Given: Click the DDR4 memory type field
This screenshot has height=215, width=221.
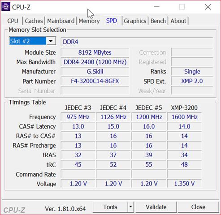Looking at the screenshot, I should tap(137, 42).
